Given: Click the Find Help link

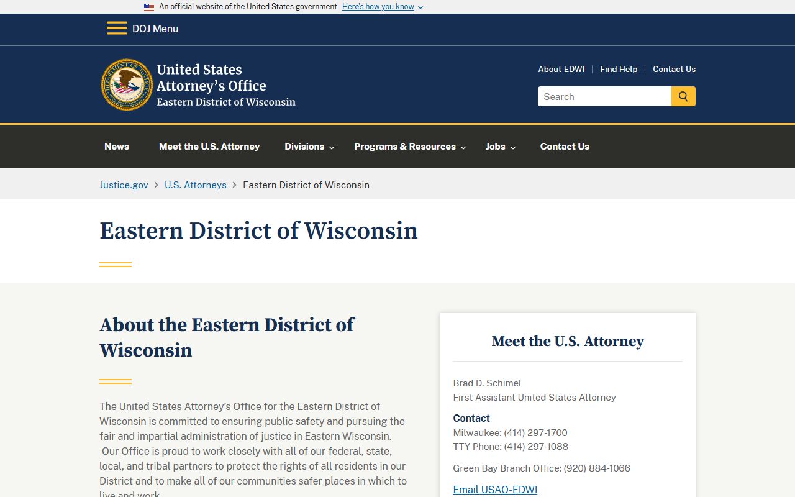Looking at the screenshot, I should click(619, 69).
